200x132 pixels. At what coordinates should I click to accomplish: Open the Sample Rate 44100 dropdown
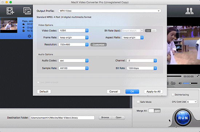coord(73,68)
